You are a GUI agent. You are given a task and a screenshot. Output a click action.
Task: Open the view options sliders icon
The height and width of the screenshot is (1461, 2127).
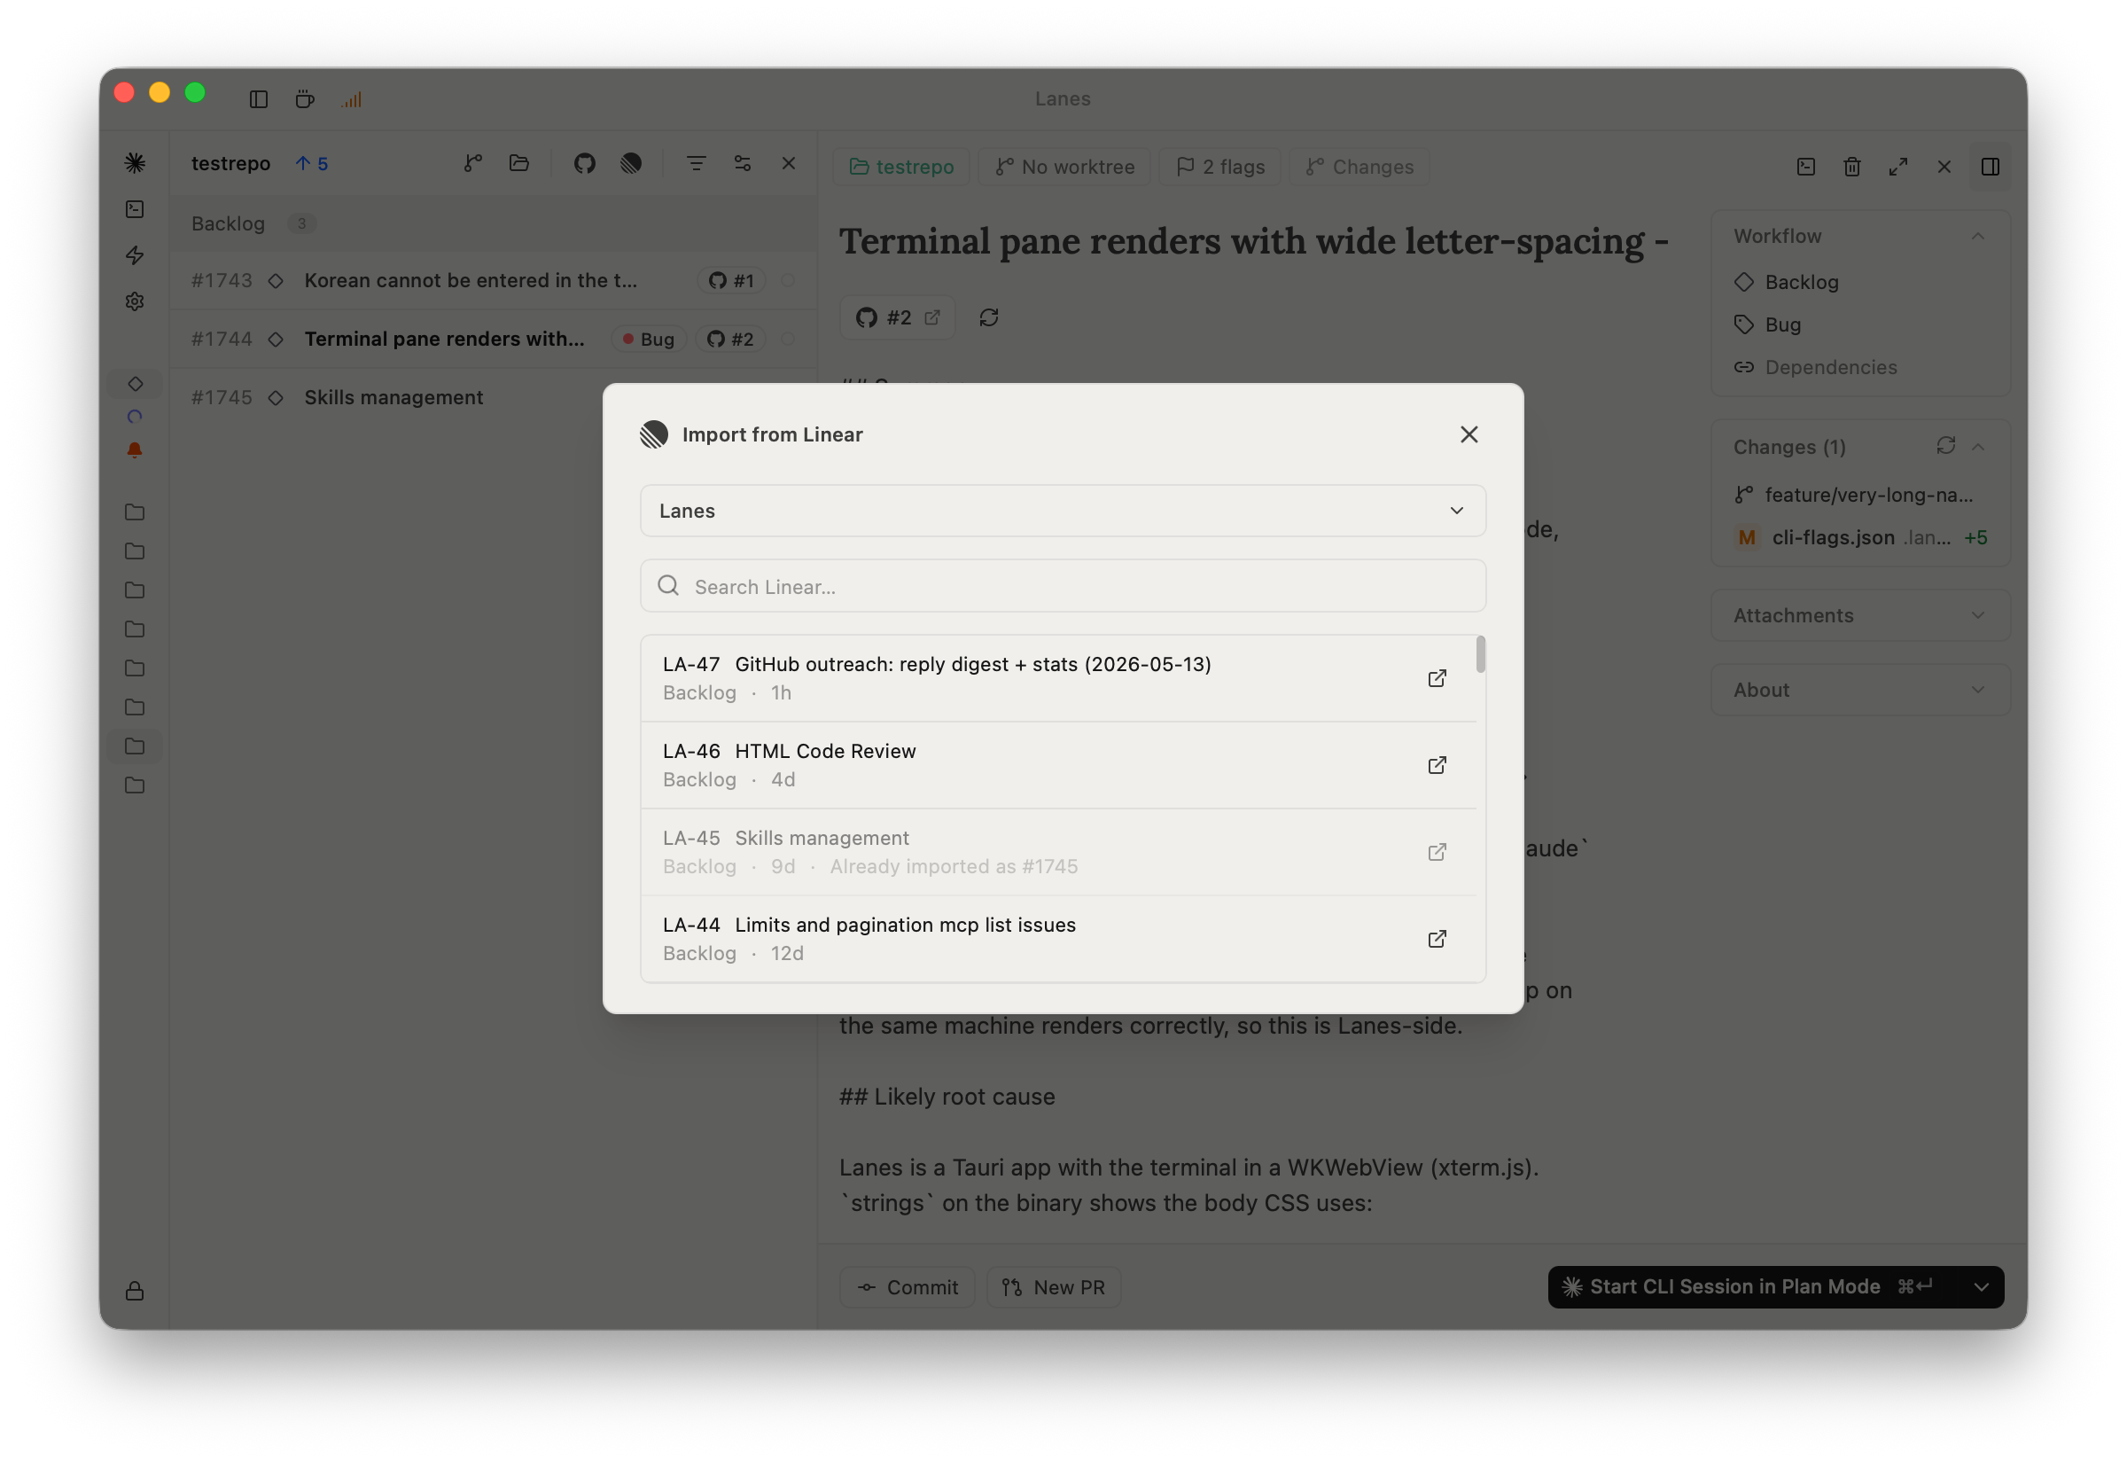pyautogui.click(x=743, y=163)
